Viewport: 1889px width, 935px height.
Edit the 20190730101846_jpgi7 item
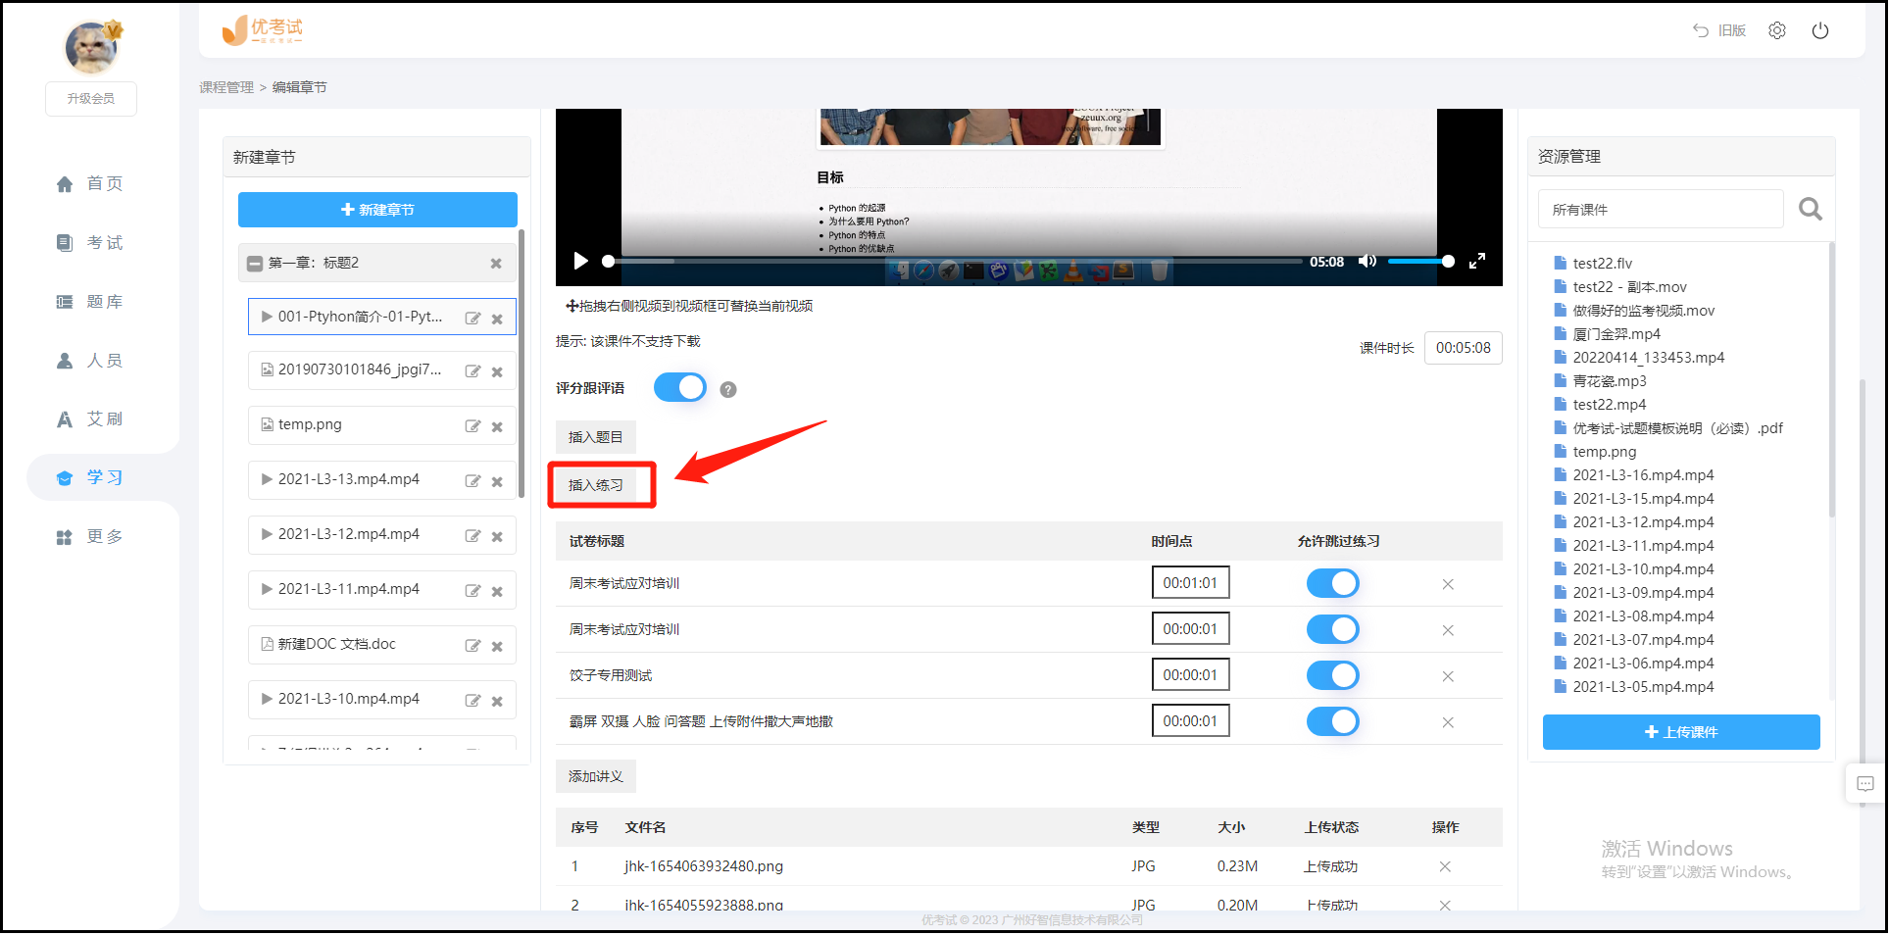(472, 371)
